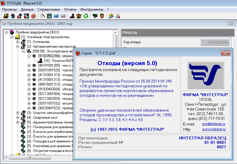
Task: Click the gray table toolbar icon
Action: (63, 16)
